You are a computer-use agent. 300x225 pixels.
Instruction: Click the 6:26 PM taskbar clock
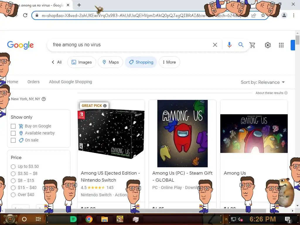point(262,219)
